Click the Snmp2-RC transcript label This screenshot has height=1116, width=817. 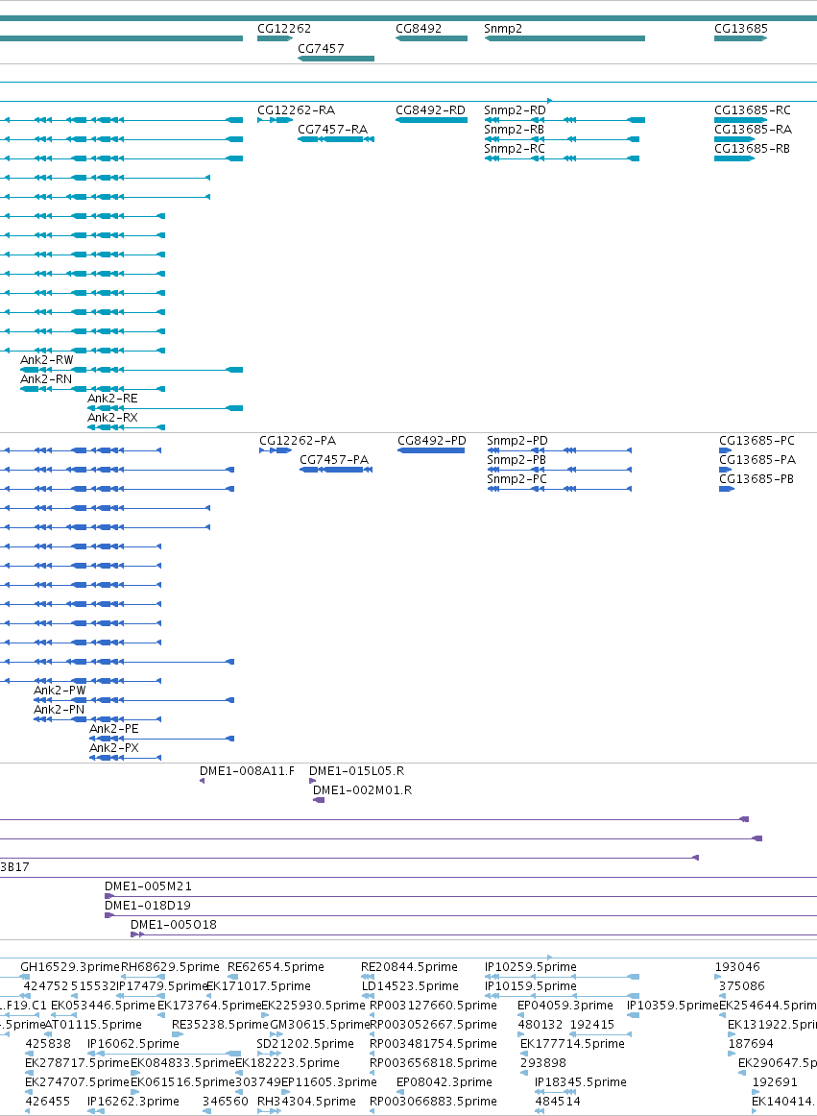[515, 149]
